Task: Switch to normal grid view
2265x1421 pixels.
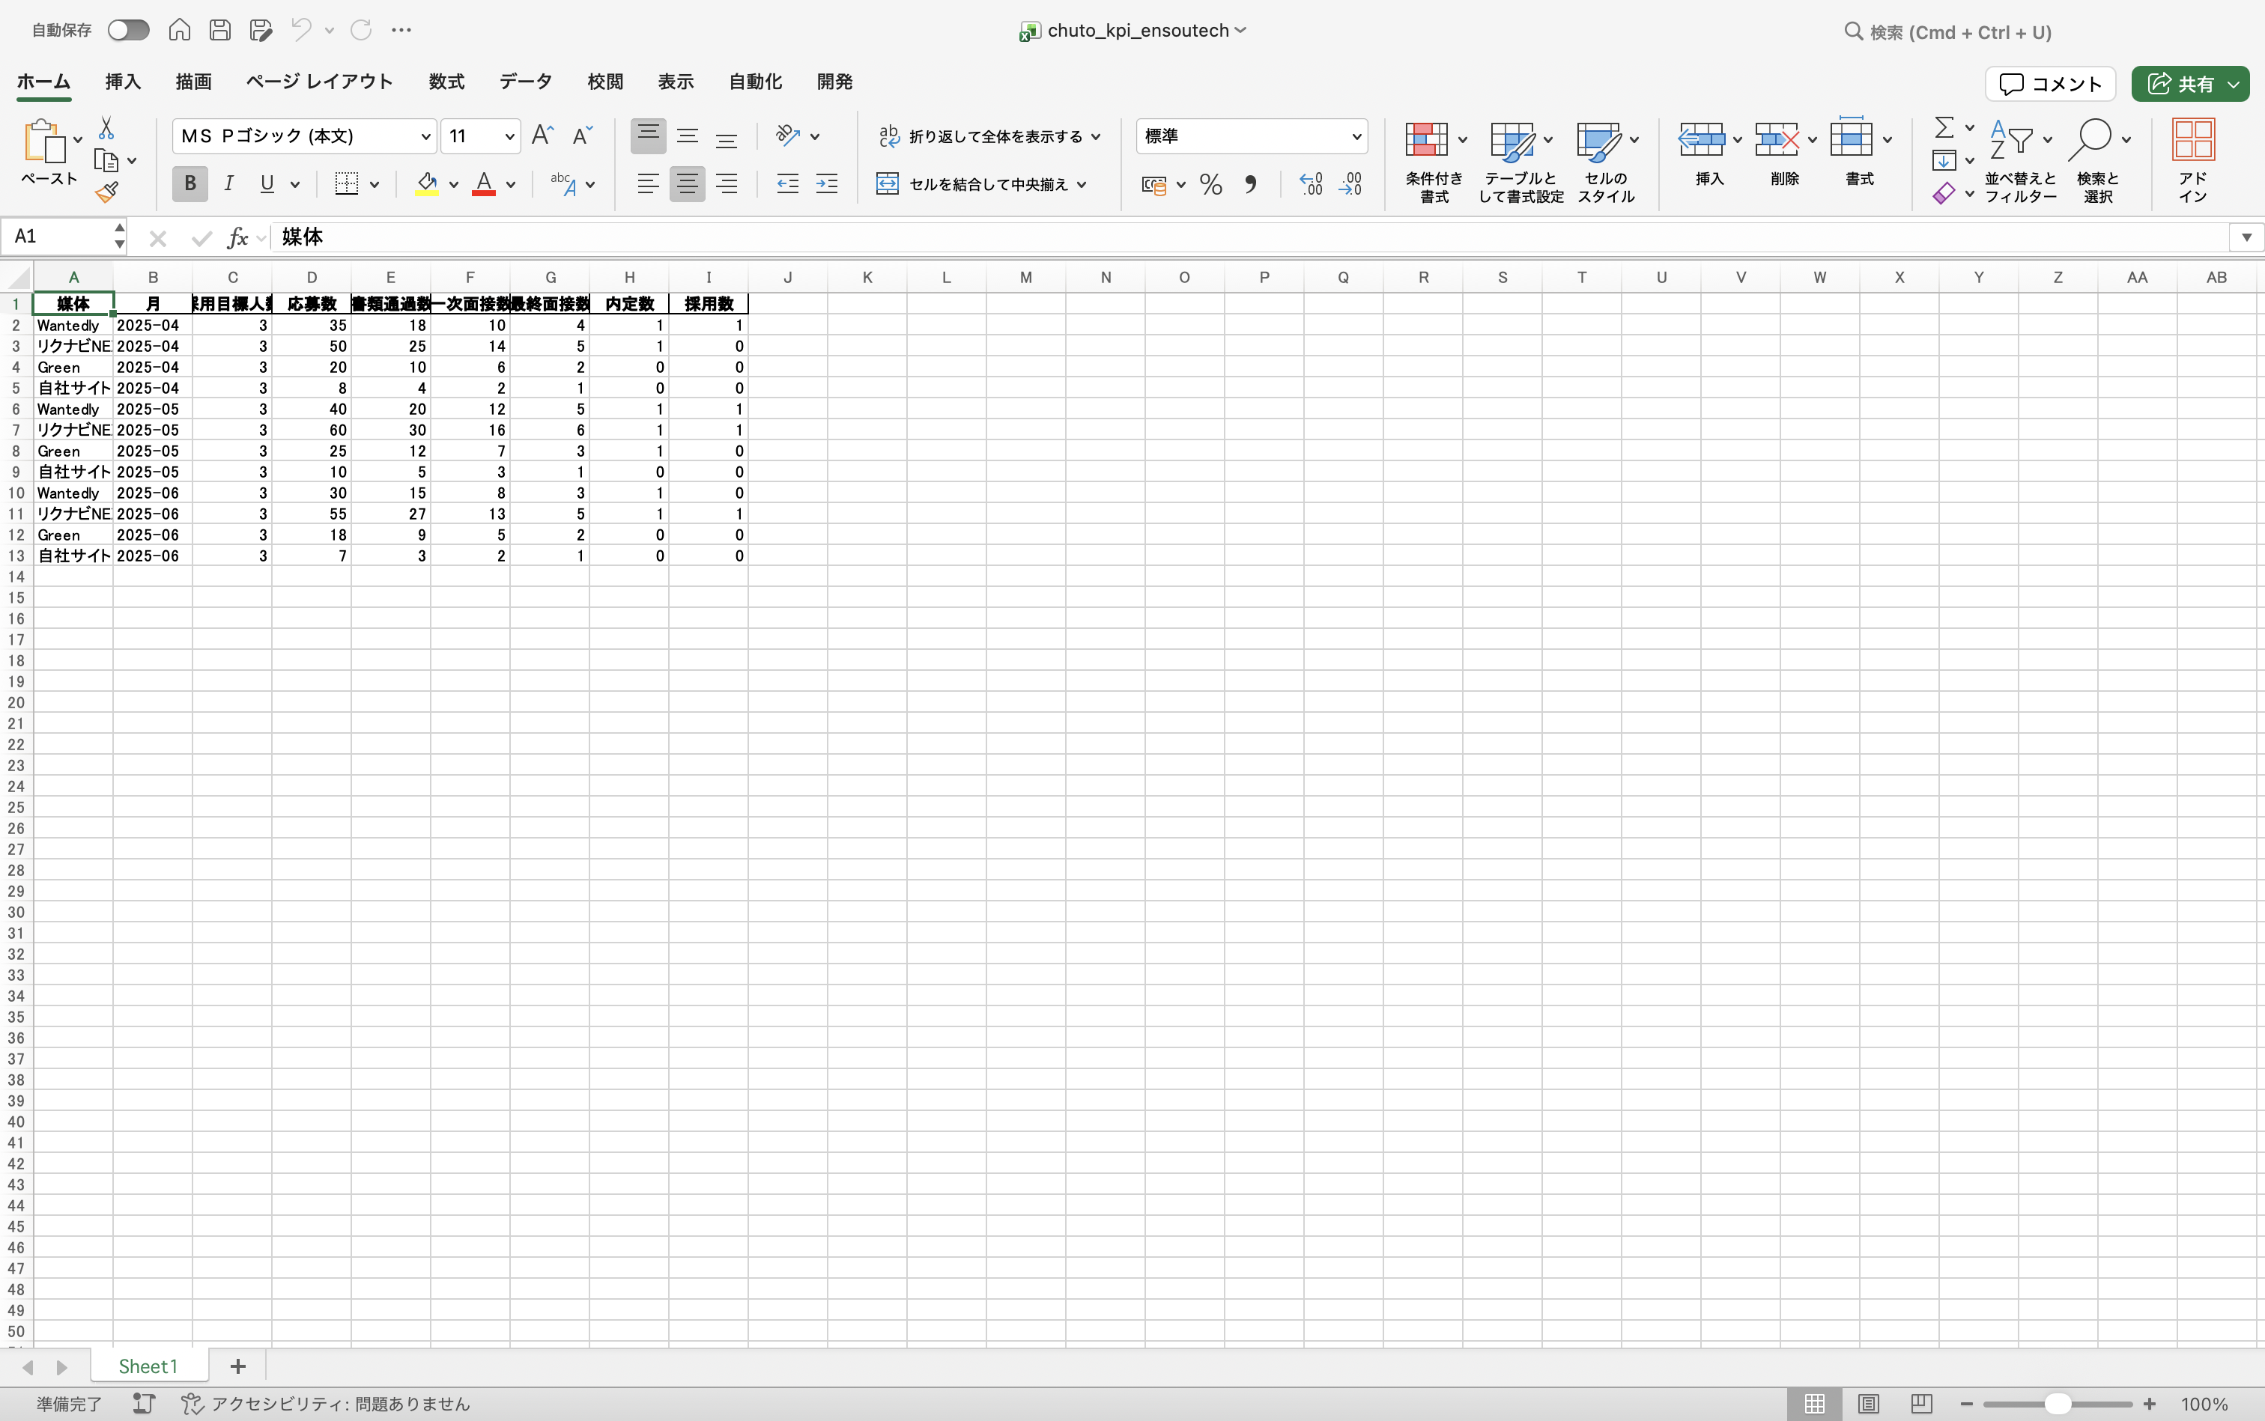Action: click(x=1815, y=1403)
